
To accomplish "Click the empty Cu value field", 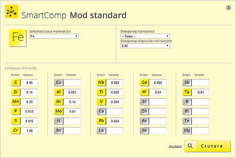I will tap(72, 83).
